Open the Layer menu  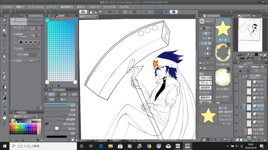[52, 7]
